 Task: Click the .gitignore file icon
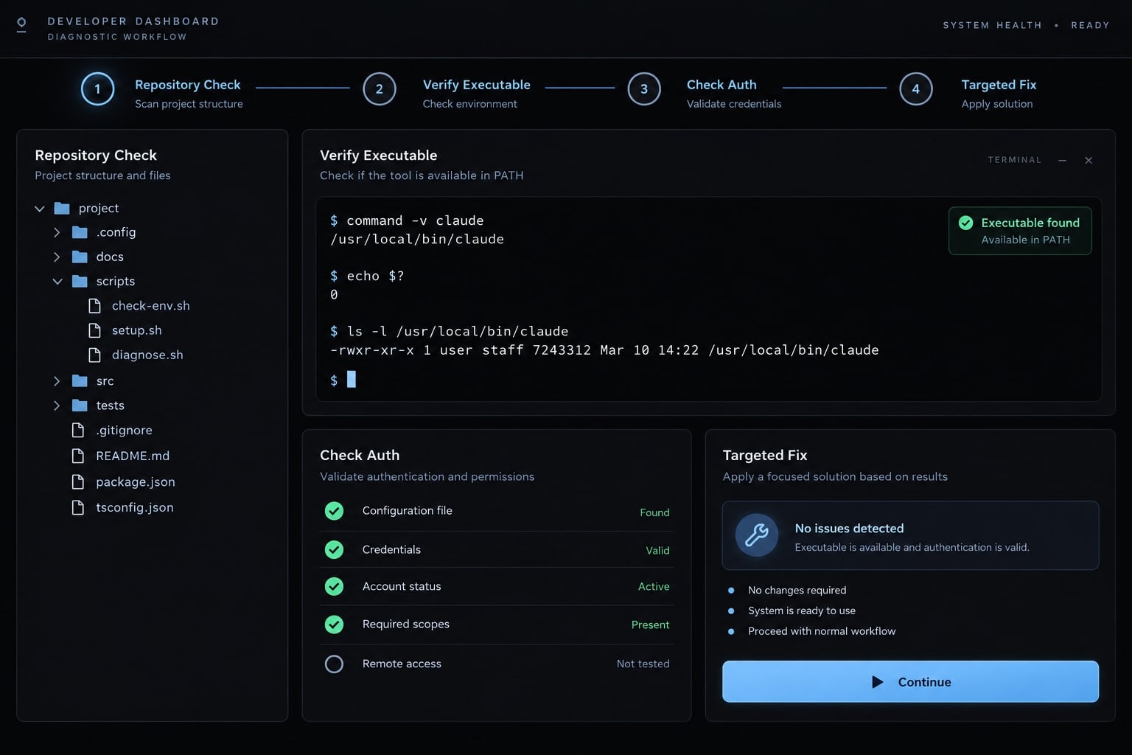point(77,431)
